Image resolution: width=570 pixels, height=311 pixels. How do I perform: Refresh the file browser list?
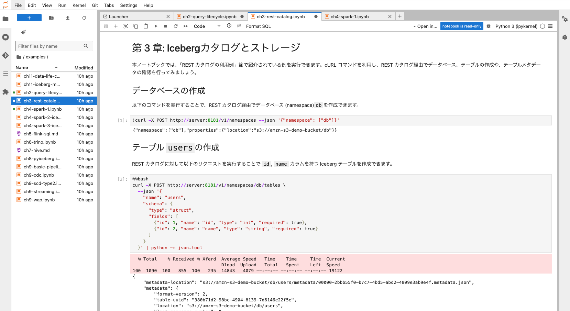84,18
